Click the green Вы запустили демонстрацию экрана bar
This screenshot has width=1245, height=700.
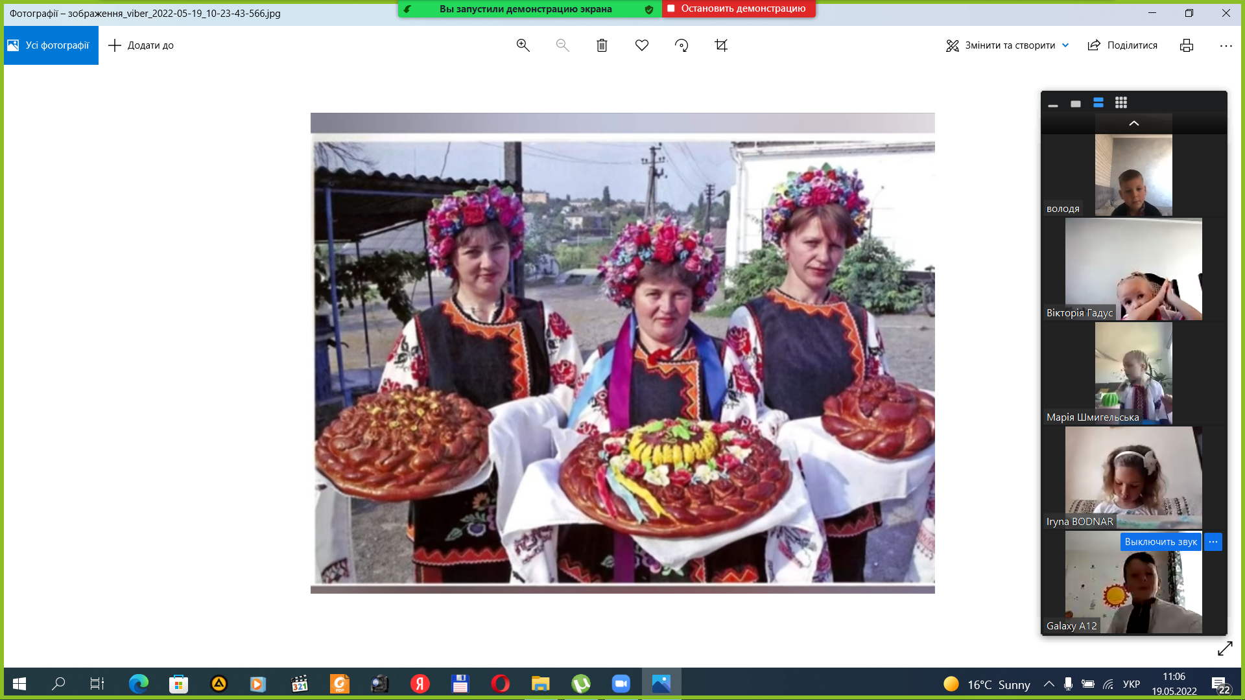point(525,9)
